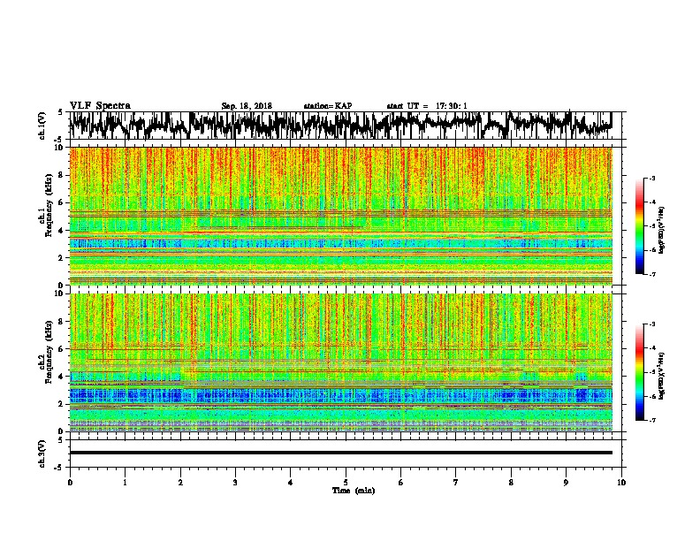
Task: Click the ch.2 spectrogram plot area
Action: click(x=340, y=362)
